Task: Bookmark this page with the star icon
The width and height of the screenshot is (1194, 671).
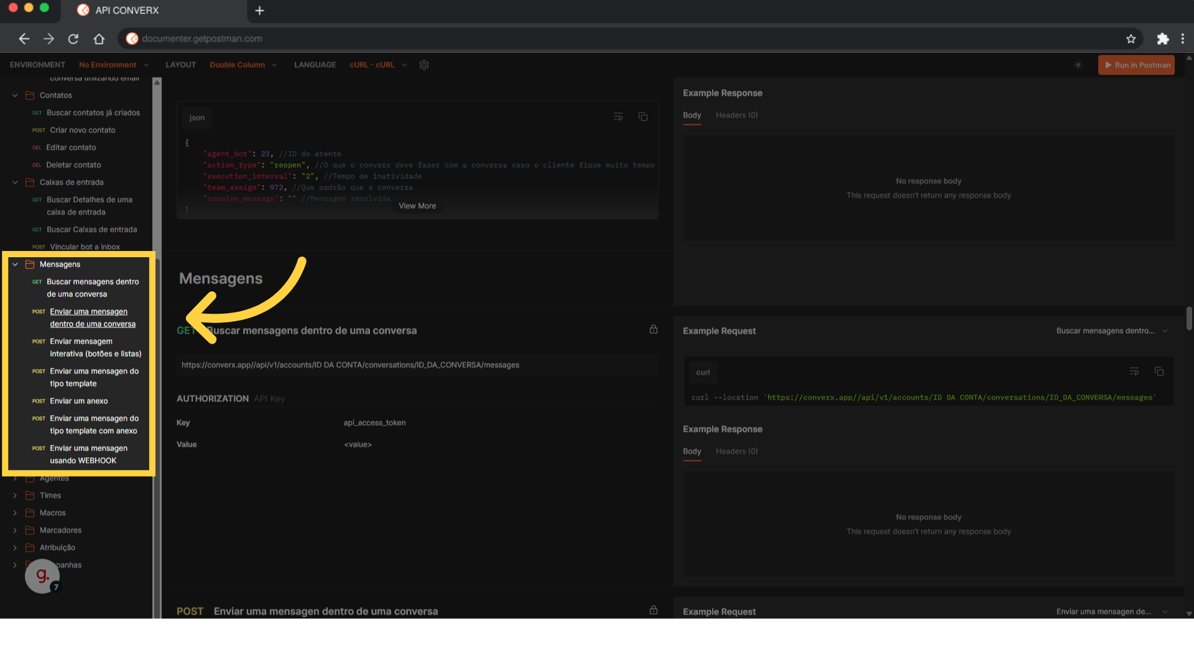Action: click(1131, 39)
